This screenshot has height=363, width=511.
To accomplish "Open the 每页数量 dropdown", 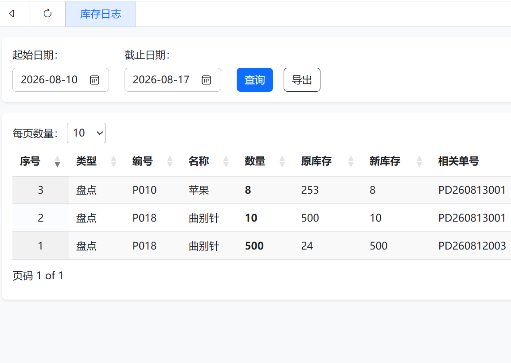I will (x=86, y=133).
